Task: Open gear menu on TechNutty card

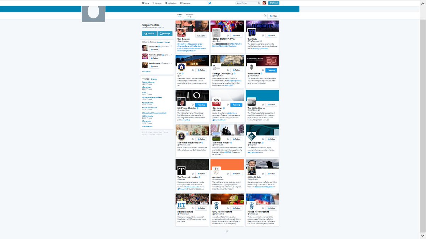Action: [262, 36]
